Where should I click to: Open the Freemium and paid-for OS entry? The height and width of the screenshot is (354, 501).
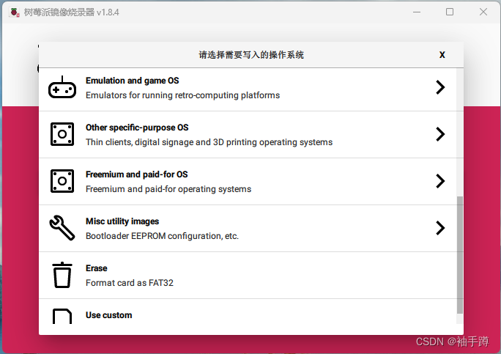(x=248, y=181)
